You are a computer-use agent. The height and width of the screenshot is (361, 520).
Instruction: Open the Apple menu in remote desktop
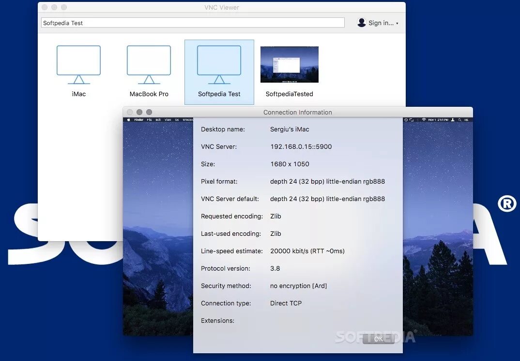pos(129,120)
